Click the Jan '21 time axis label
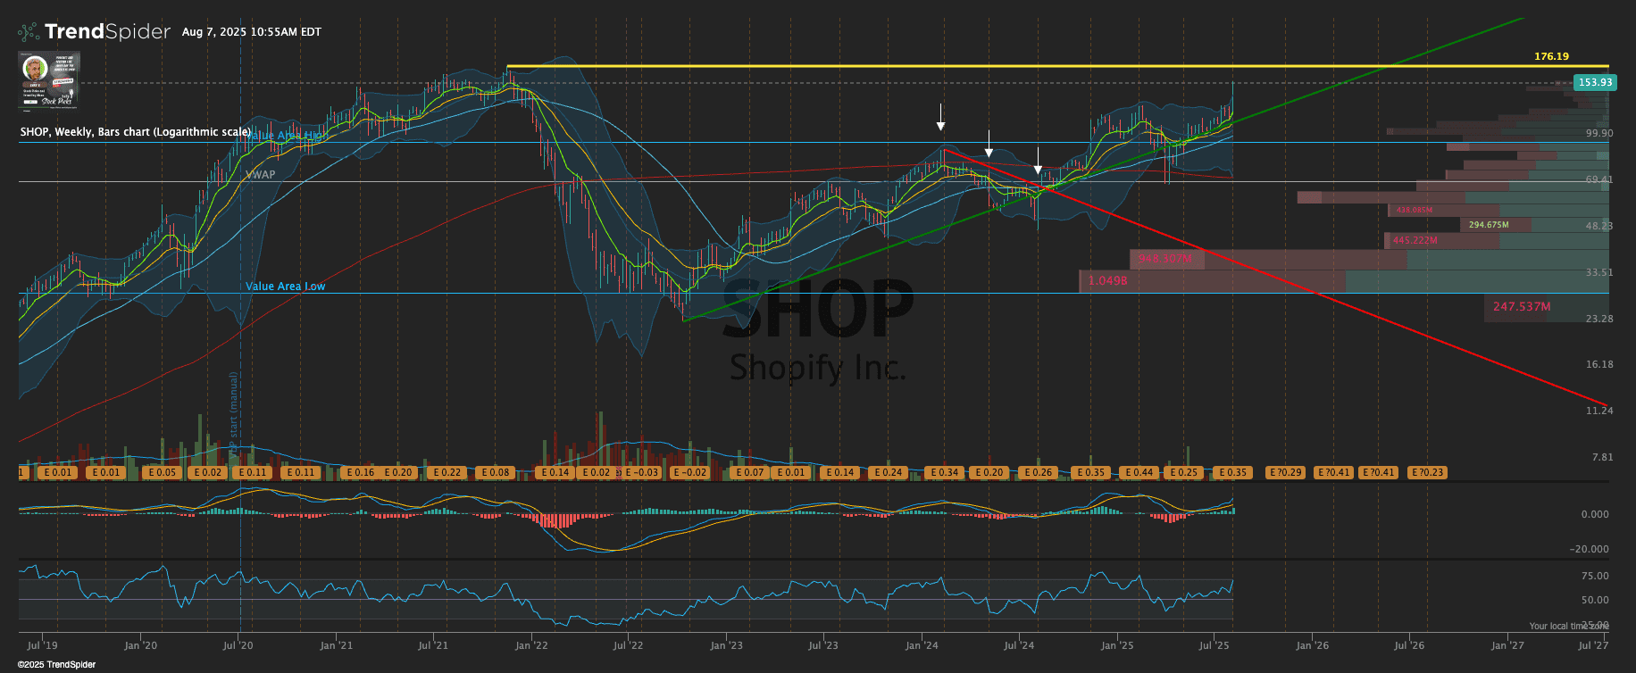The width and height of the screenshot is (1636, 673). tap(336, 645)
